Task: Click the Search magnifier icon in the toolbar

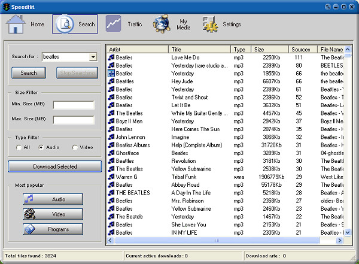Action: point(65,24)
